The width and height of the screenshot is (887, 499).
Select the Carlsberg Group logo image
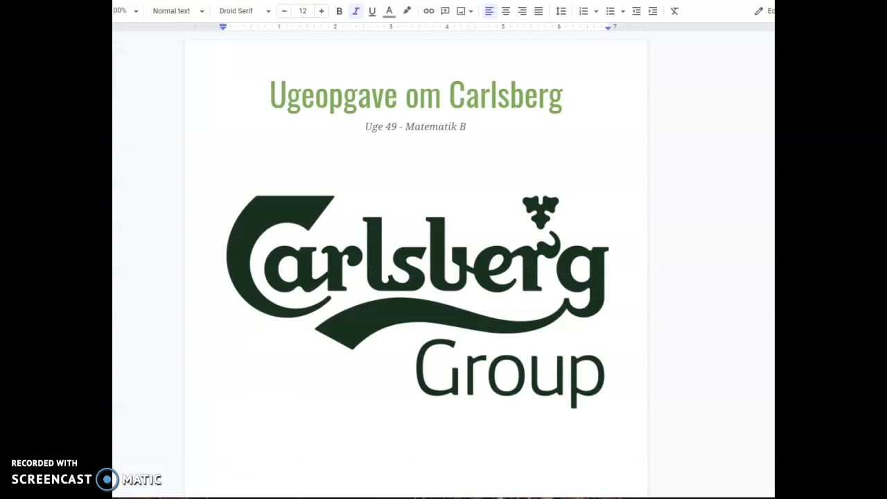tap(417, 301)
